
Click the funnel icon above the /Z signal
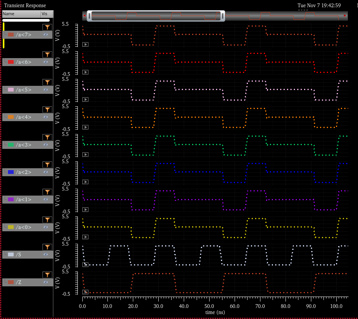pos(47,275)
